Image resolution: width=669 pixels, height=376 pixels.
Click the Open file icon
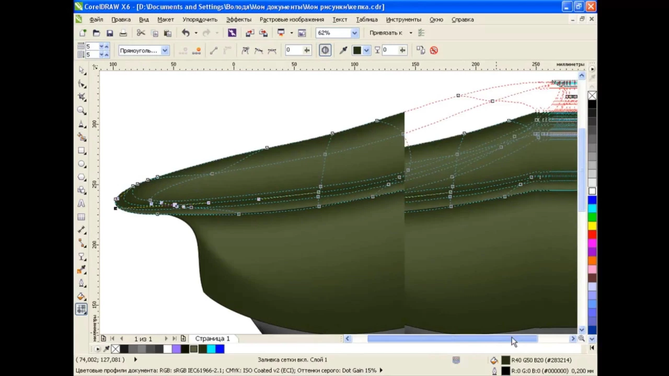pos(96,33)
